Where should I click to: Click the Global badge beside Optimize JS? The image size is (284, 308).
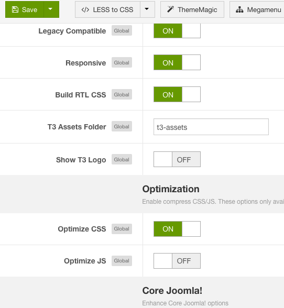pos(122,261)
